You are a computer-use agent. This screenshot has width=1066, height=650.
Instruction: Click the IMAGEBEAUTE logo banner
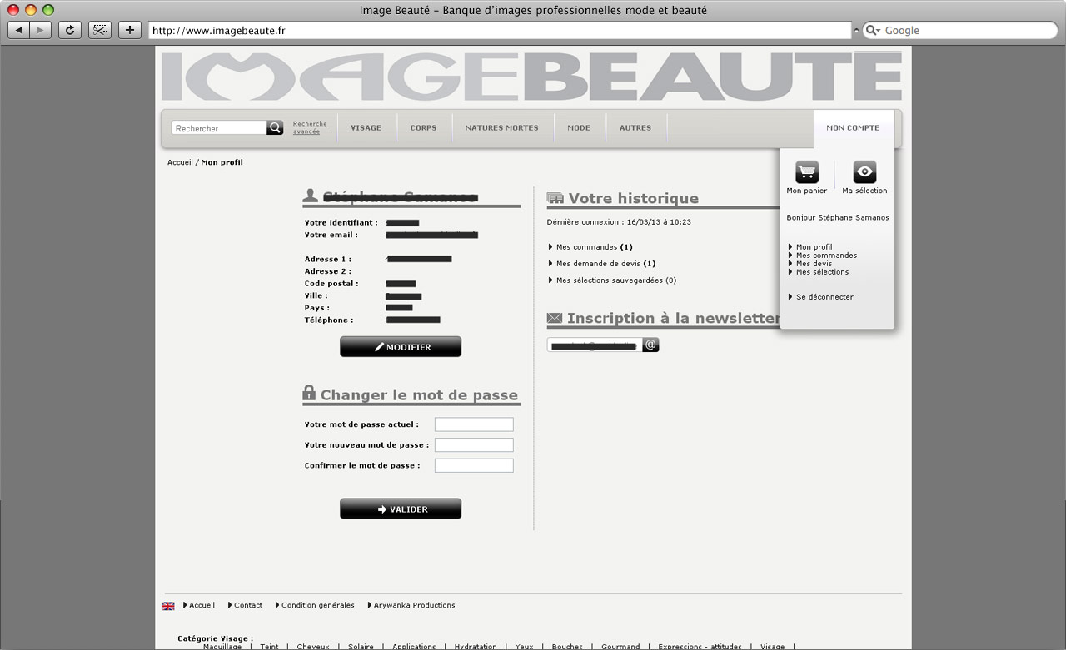(x=531, y=77)
